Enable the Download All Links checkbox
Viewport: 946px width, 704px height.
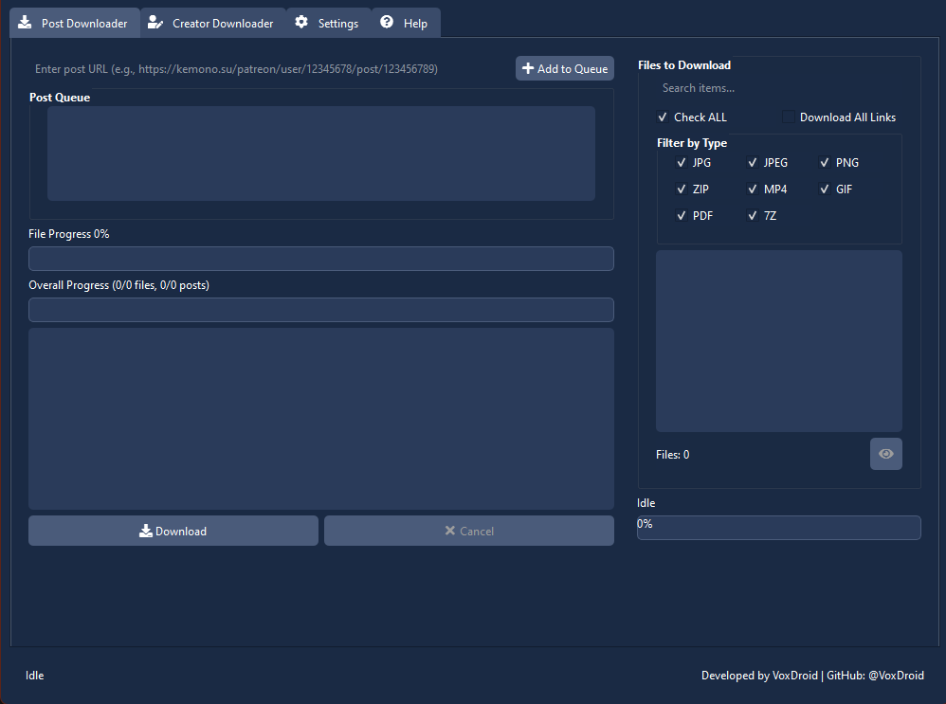tap(789, 116)
